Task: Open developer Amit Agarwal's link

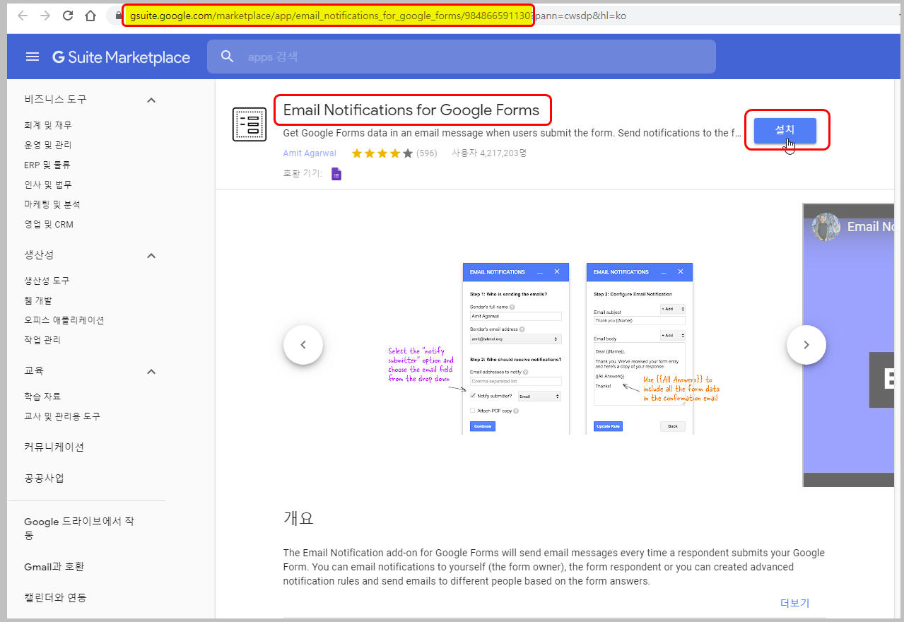Action: tap(310, 153)
